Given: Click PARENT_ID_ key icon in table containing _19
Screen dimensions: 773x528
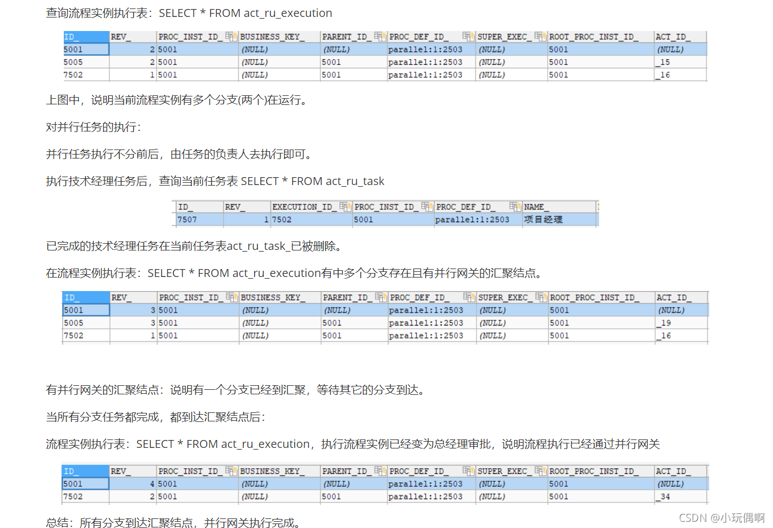Looking at the screenshot, I should point(381,297).
